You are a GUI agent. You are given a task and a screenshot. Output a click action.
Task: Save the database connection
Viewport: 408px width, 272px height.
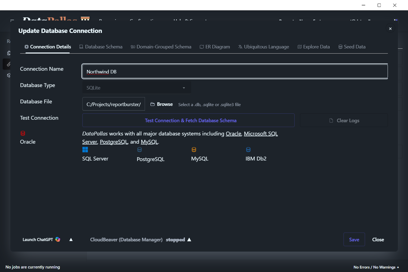[x=354, y=239]
